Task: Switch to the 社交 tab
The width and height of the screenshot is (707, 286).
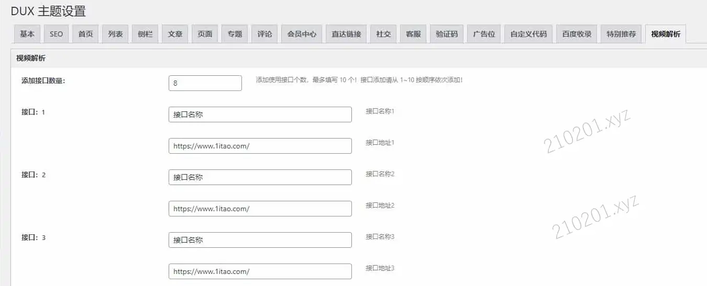Action: (383, 34)
